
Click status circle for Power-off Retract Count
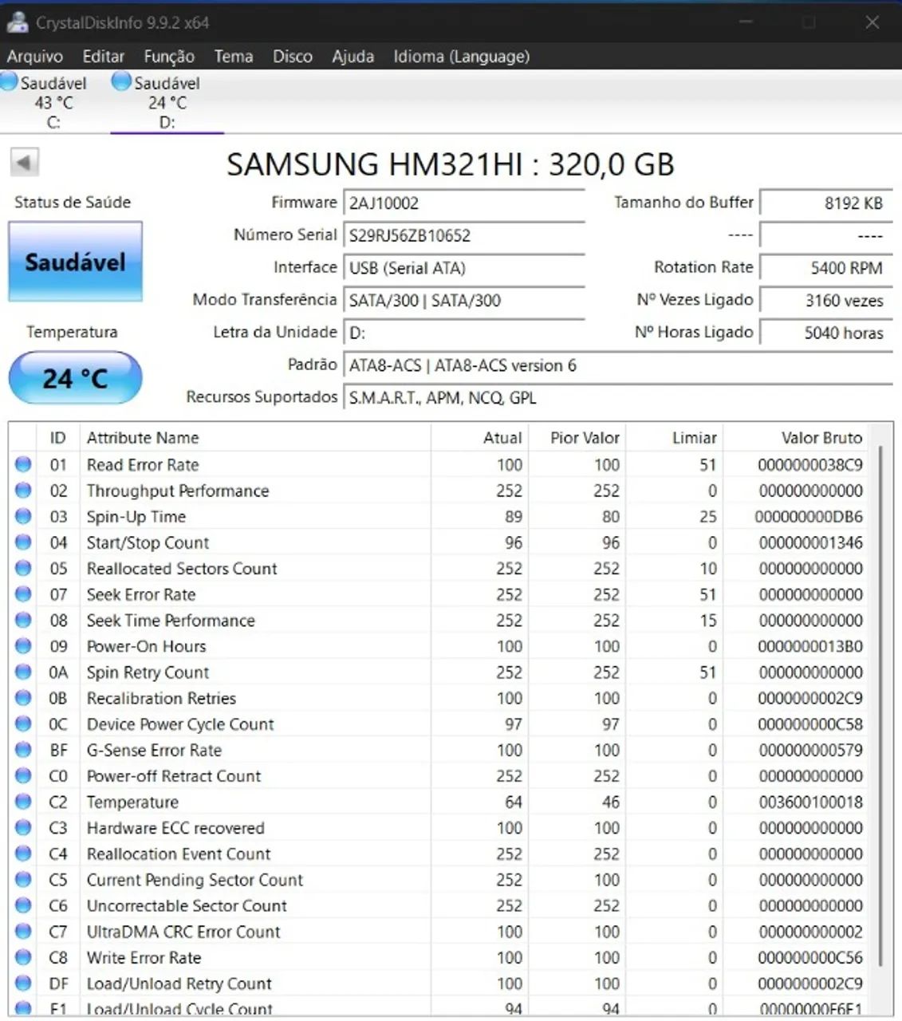[x=23, y=775]
